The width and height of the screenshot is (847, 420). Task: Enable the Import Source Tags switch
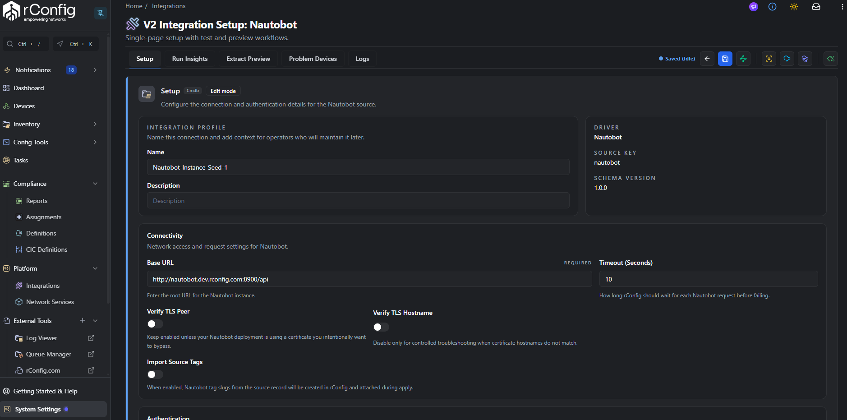pos(155,374)
